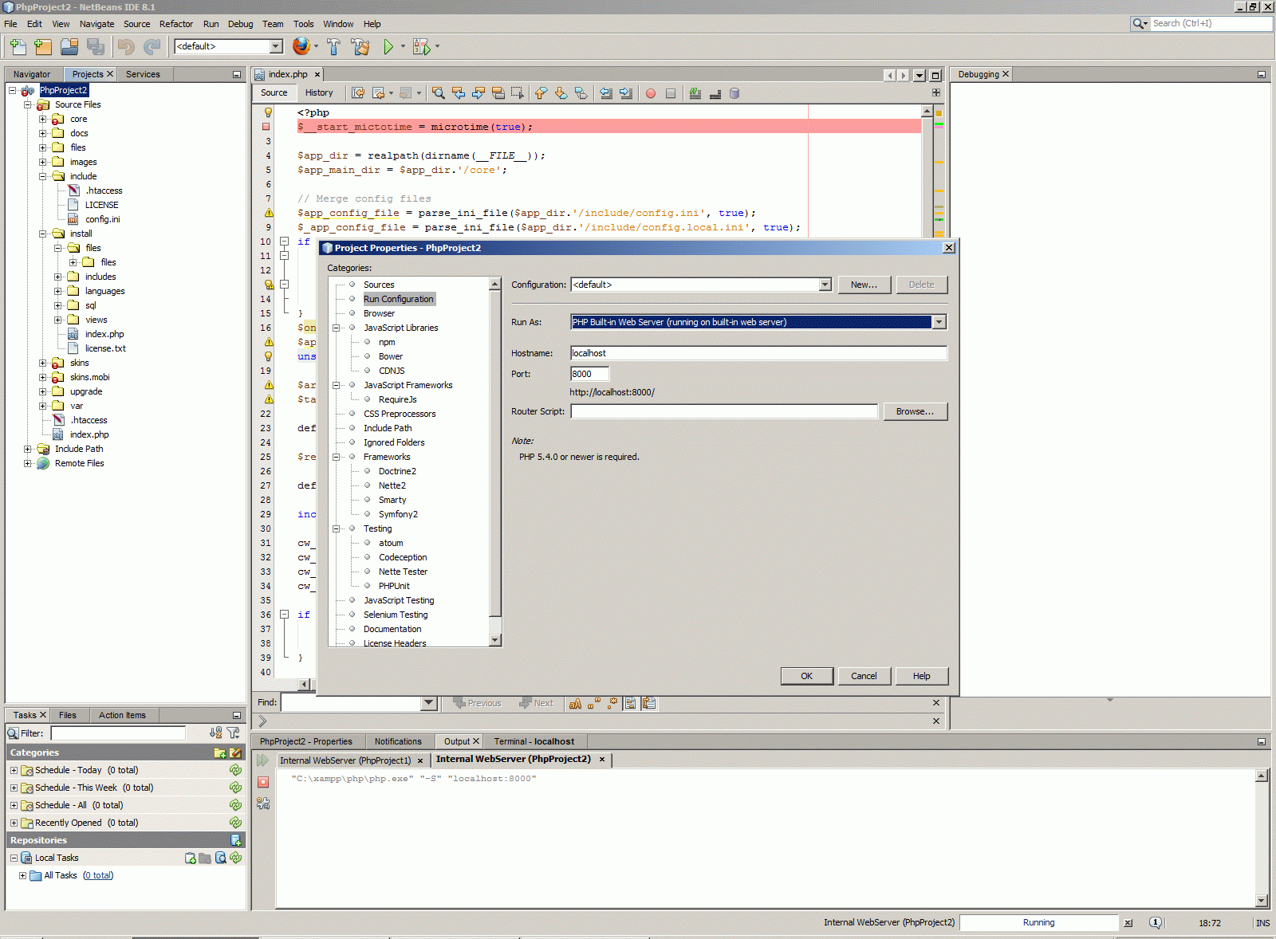1276x939 pixels.
Task: Open the Debug menu
Action: point(240,24)
